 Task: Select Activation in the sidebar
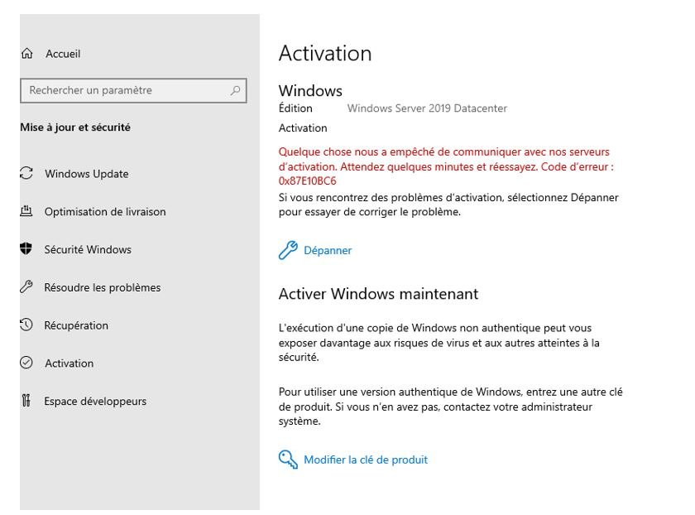[x=69, y=363]
